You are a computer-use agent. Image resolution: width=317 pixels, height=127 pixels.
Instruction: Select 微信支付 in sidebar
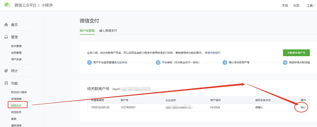pos(16,106)
